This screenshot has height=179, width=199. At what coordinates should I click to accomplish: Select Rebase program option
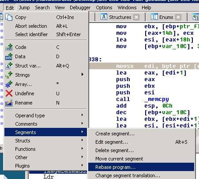click(x=141, y=167)
